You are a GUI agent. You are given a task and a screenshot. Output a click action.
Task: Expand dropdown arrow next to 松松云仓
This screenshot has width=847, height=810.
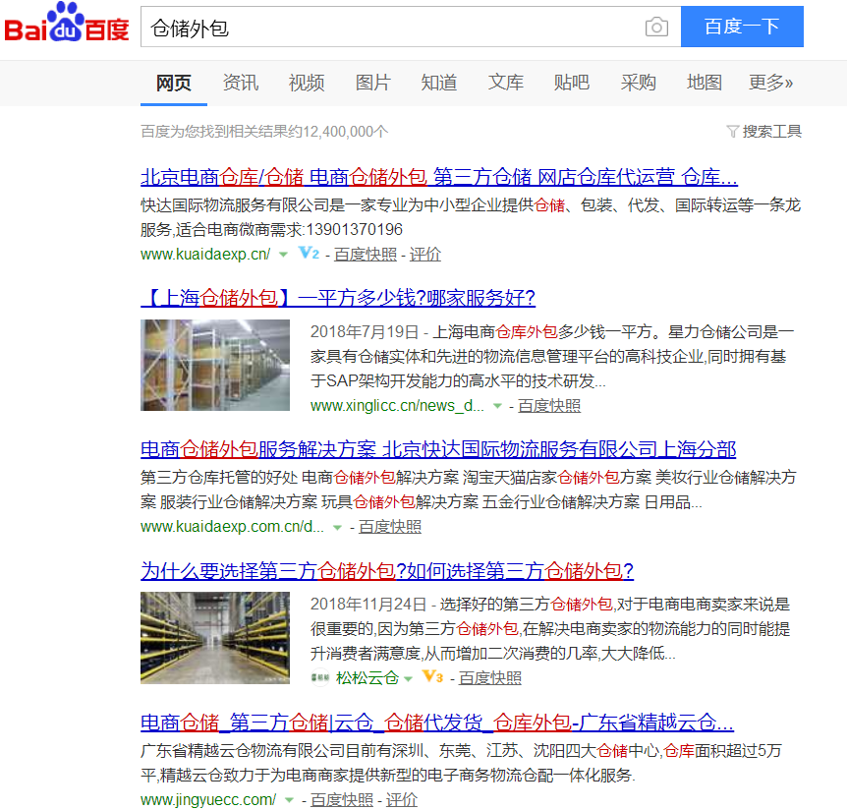click(409, 678)
